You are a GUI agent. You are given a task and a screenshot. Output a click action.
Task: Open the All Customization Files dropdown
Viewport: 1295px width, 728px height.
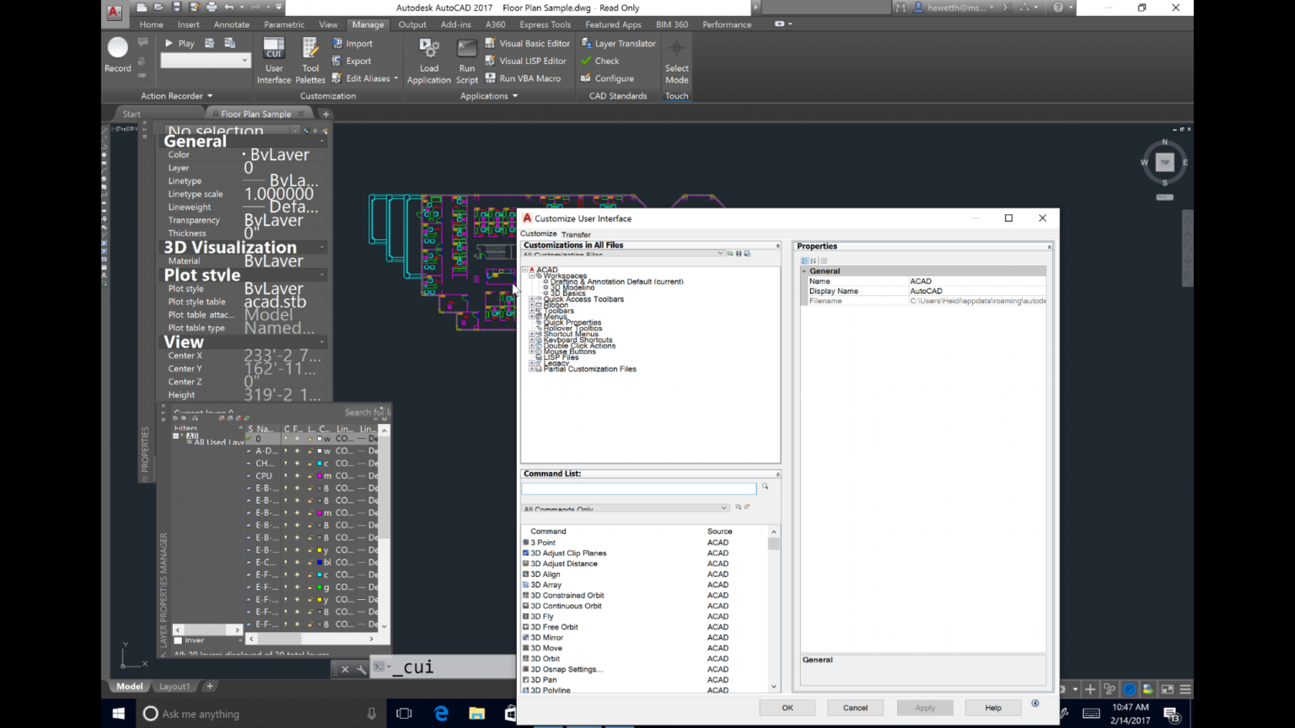pos(721,253)
